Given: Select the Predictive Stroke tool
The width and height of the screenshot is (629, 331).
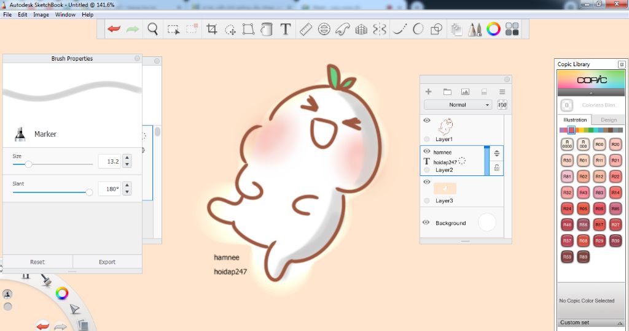Looking at the screenshot, I should 418,29.
